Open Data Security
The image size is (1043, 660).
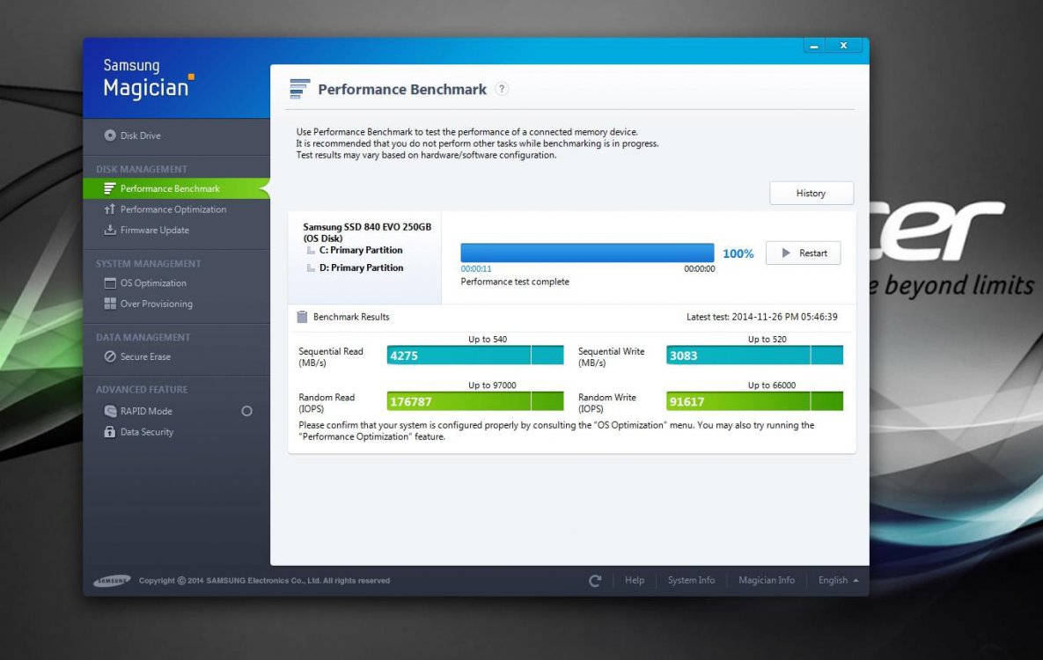pyautogui.click(x=146, y=432)
